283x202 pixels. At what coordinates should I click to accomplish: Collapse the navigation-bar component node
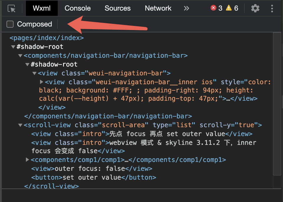20,56
